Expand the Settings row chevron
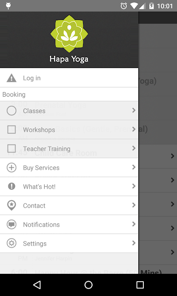Image resolution: width=177 pixels, height=296 pixels. click(134, 243)
